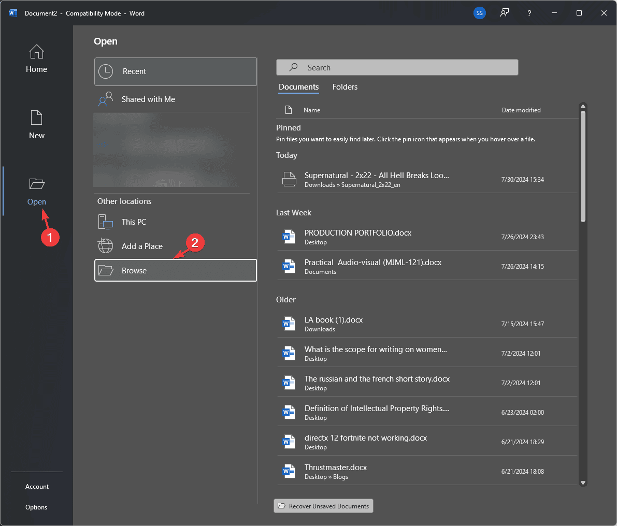Sort by the Name column header

click(x=312, y=110)
